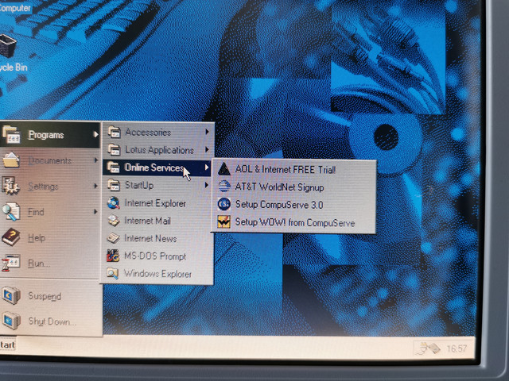Click the Suspend monitor icon
This screenshot has width=509, height=381.
[11, 295]
